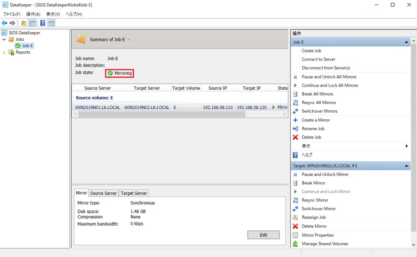417x257 pixels.
Task: Click the blue Help toolbar icon
Action: (43, 23)
